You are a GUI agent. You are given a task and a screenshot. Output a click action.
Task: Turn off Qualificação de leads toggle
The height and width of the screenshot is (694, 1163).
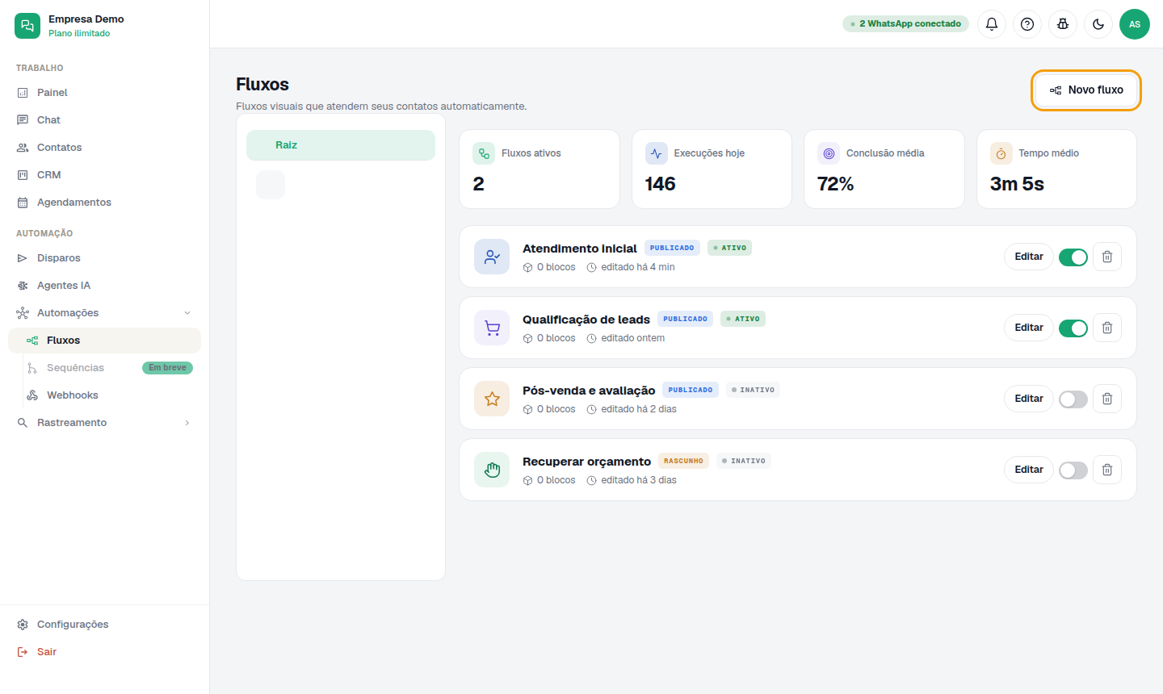pos(1073,328)
